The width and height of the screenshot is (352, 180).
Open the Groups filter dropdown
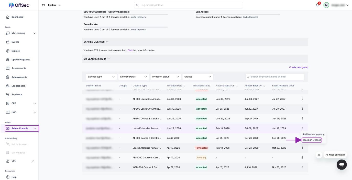pos(198,76)
